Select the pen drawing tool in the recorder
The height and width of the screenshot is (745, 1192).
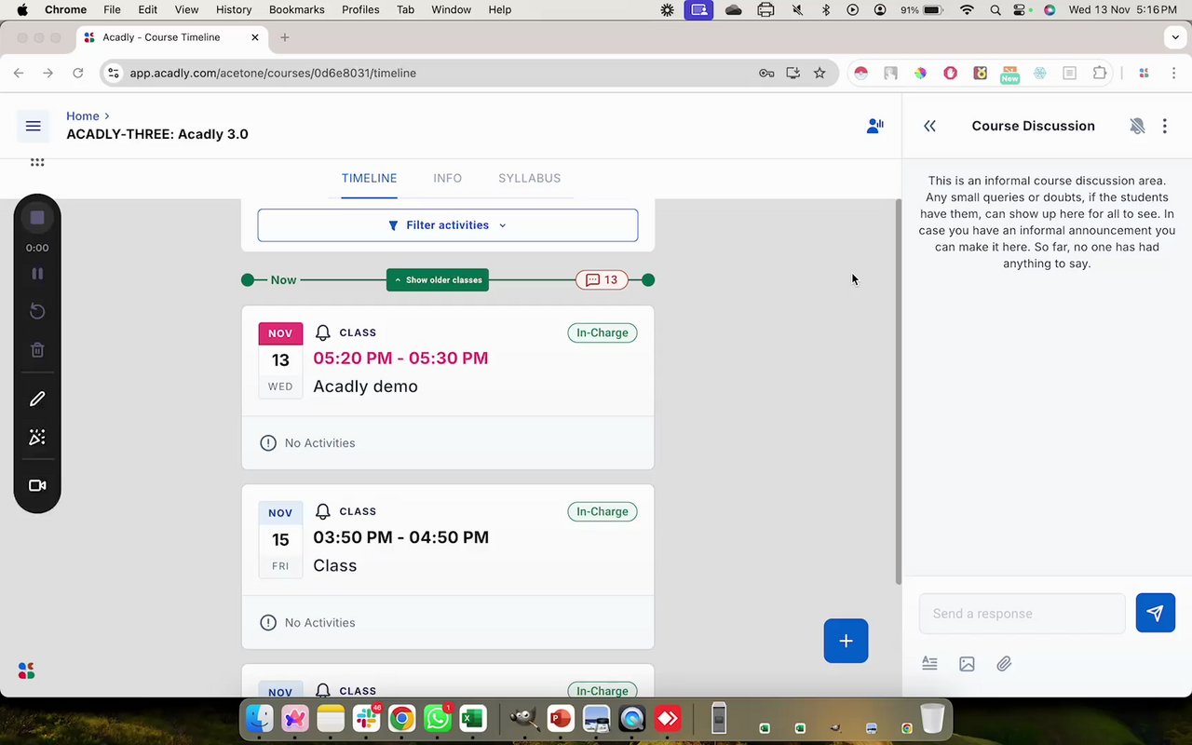tap(37, 399)
